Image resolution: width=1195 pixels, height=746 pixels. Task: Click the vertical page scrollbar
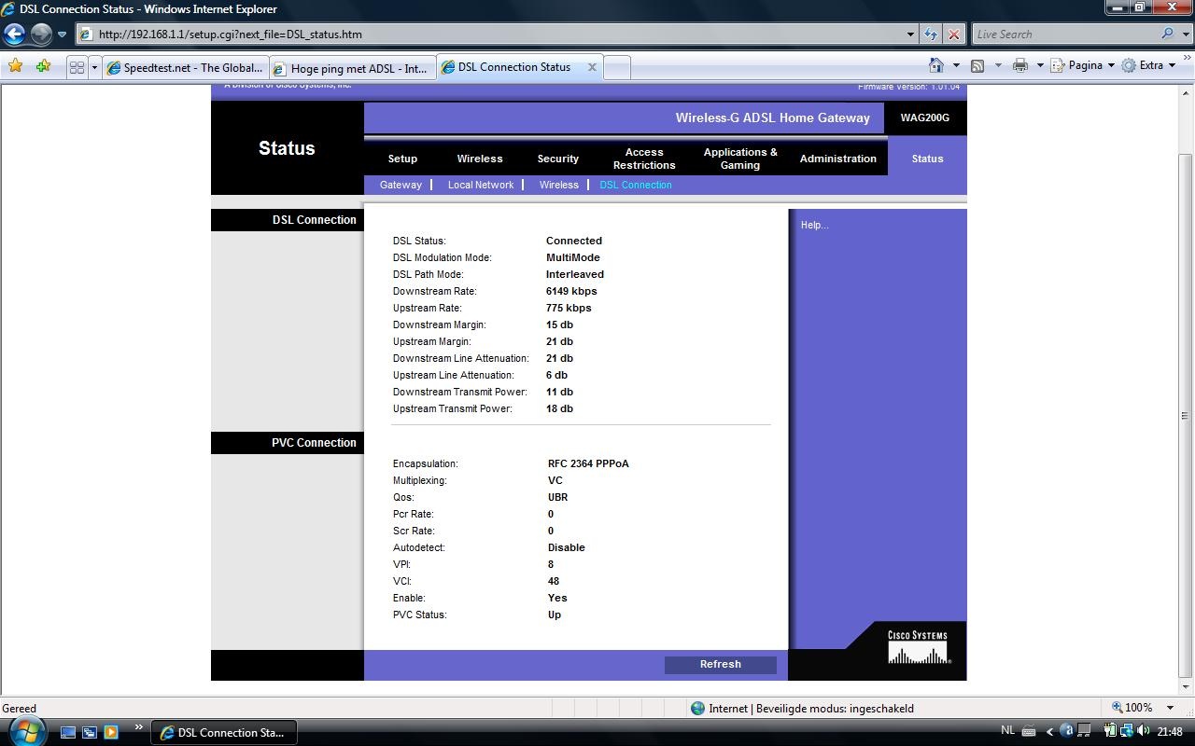point(1186,415)
